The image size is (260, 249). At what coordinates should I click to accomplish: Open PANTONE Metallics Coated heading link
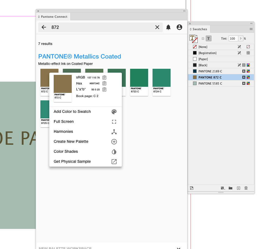79,57
